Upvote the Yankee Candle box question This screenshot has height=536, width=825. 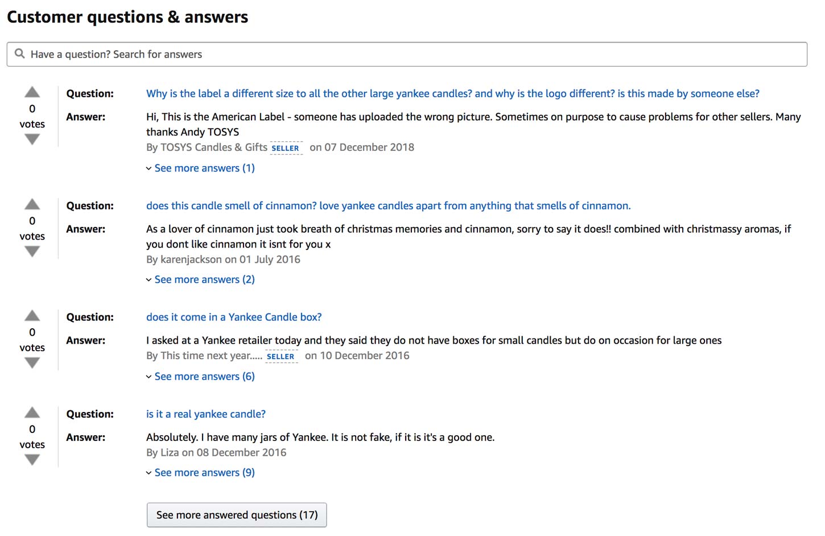(x=32, y=315)
